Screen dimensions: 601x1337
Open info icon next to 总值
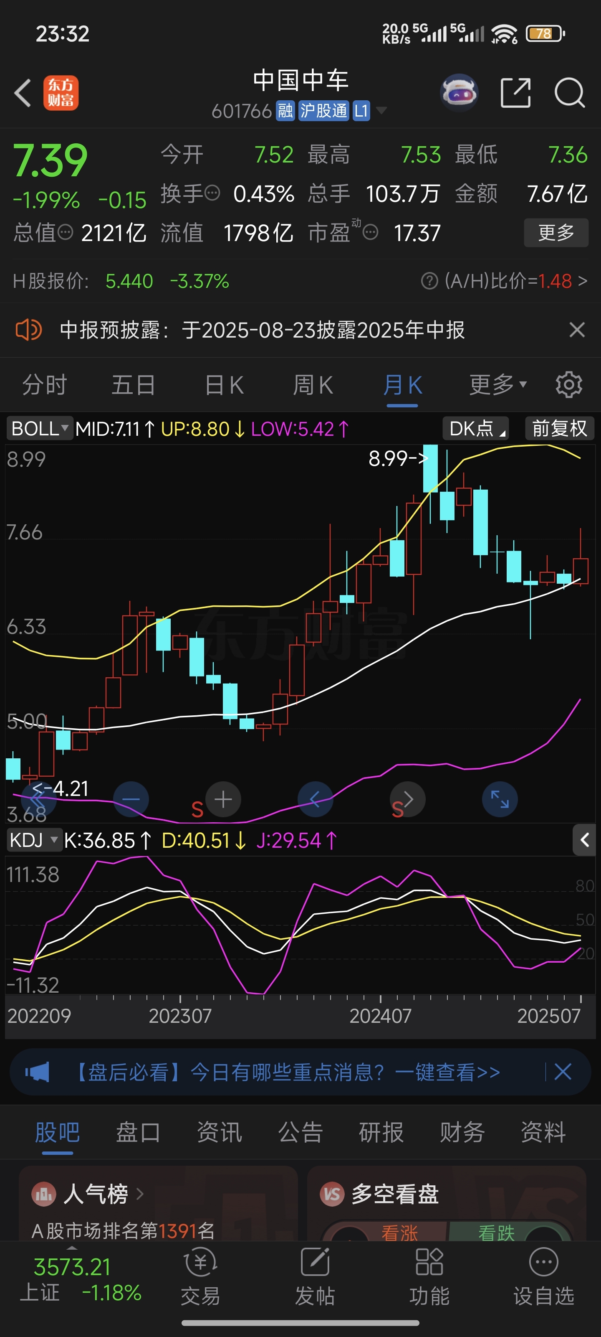[66, 233]
